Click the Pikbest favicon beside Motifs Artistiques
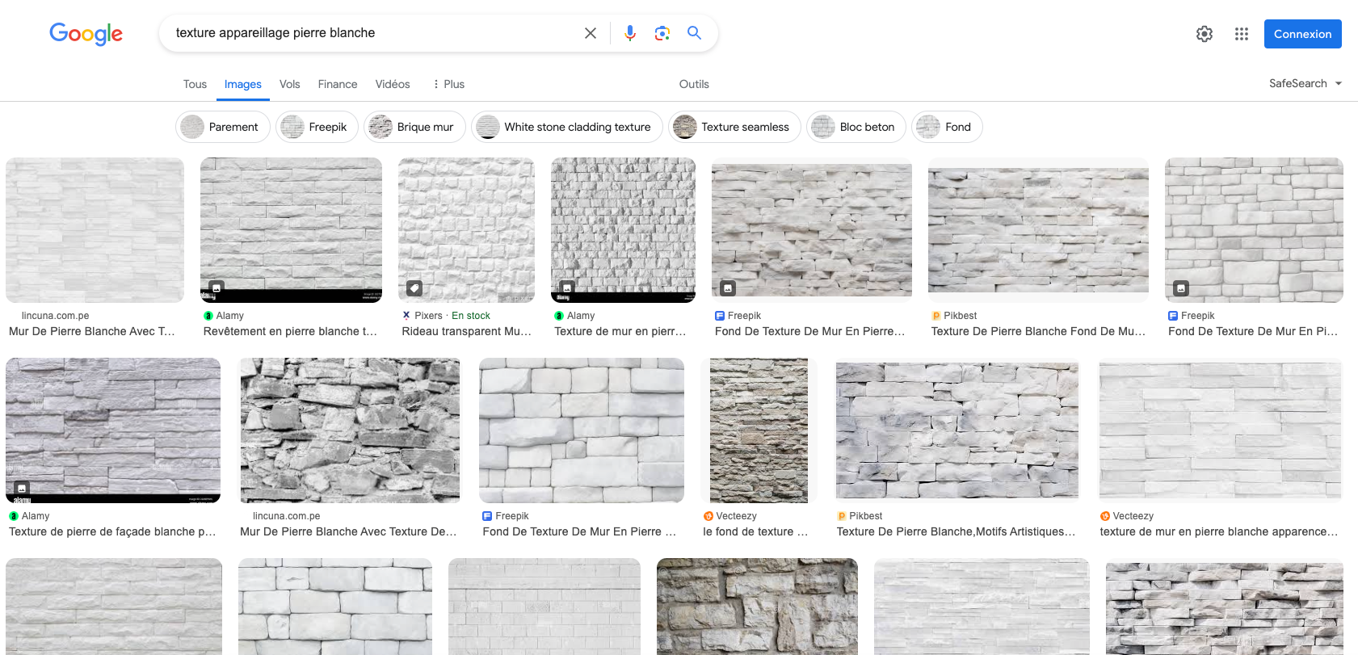The image size is (1358, 655). tap(842, 516)
